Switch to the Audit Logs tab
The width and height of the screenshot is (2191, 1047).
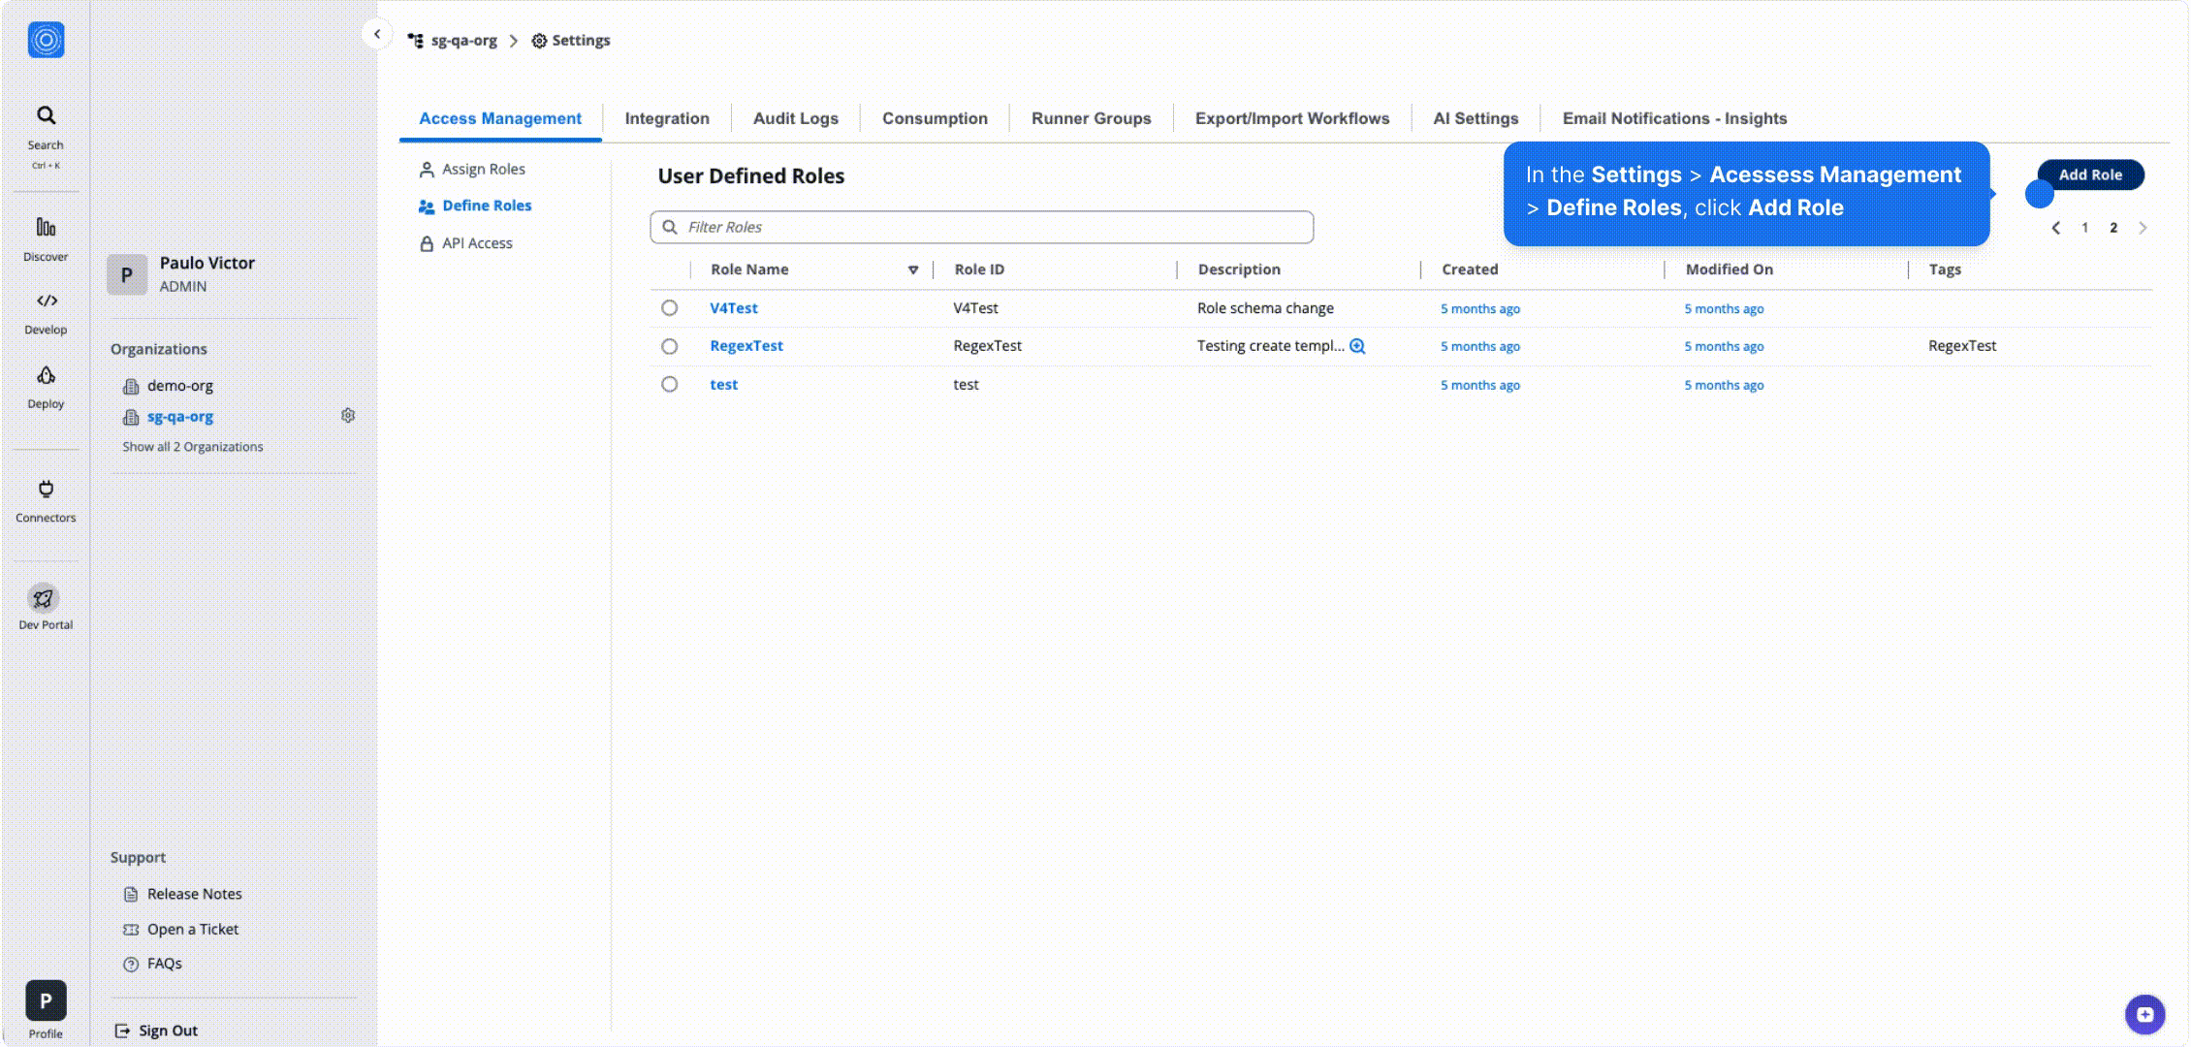795,118
